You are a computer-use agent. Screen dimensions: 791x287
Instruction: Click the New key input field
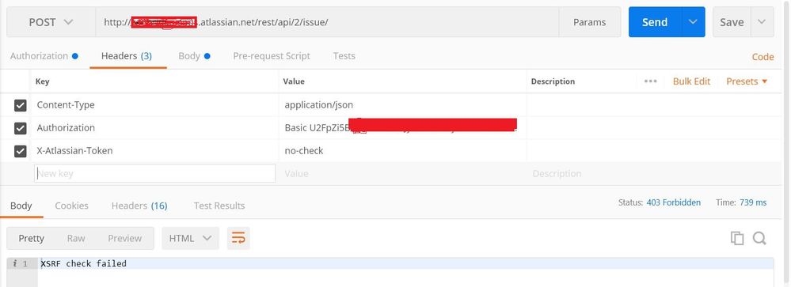tap(155, 173)
